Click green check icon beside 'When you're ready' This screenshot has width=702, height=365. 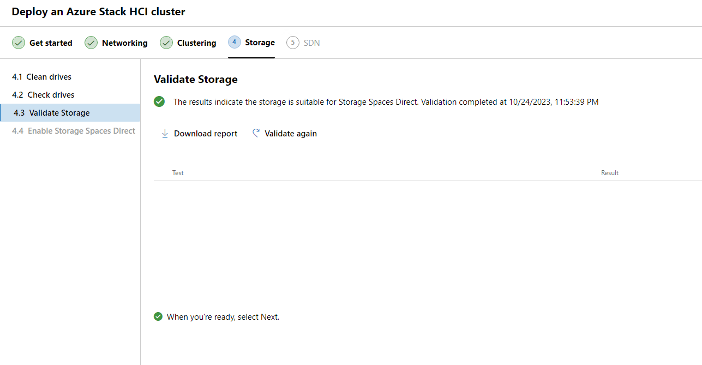pyautogui.click(x=158, y=316)
